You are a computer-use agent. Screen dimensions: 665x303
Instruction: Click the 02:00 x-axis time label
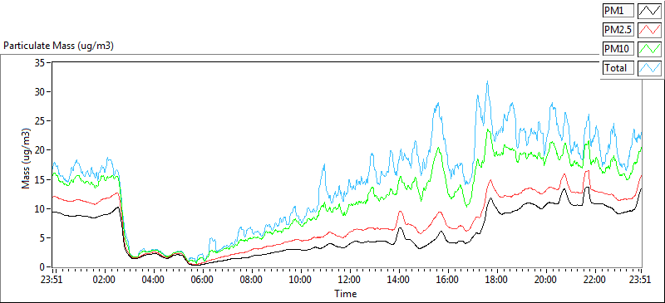pyautogui.click(x=105, y=280)
